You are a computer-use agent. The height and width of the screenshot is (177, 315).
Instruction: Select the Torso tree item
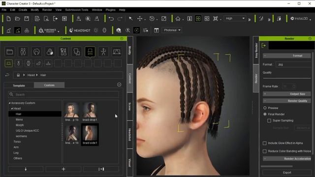click(x=17, y=142)
